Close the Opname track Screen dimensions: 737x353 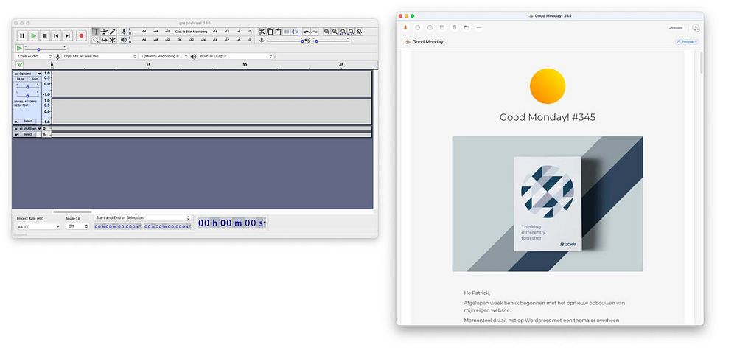(x=16, y=74)
